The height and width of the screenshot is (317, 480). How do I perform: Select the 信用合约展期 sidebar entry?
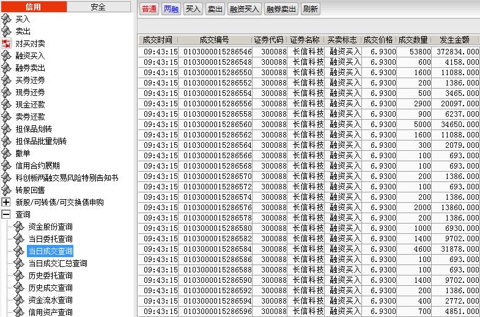coord(38,166)
